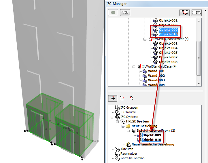This screenshot has width=208, height=163.
Task: Click the upper tree scrollbar up arrow
Action: 199,21
